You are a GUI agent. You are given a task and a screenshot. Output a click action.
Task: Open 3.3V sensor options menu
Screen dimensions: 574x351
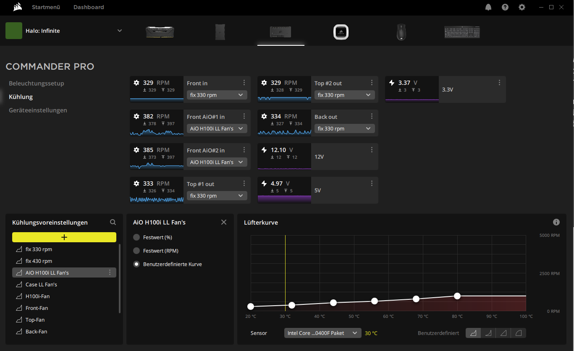pyautogui.click(x=499, y=83)
